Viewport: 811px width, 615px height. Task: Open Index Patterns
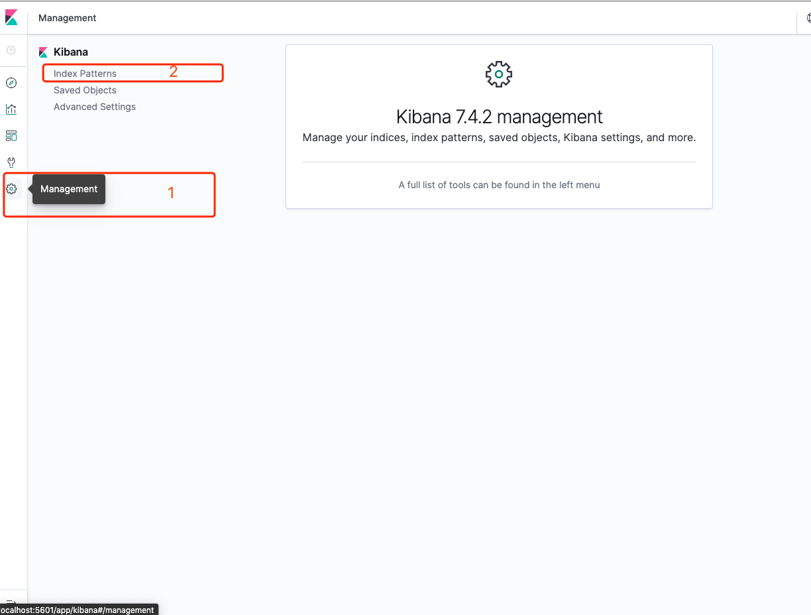point(85,74)
